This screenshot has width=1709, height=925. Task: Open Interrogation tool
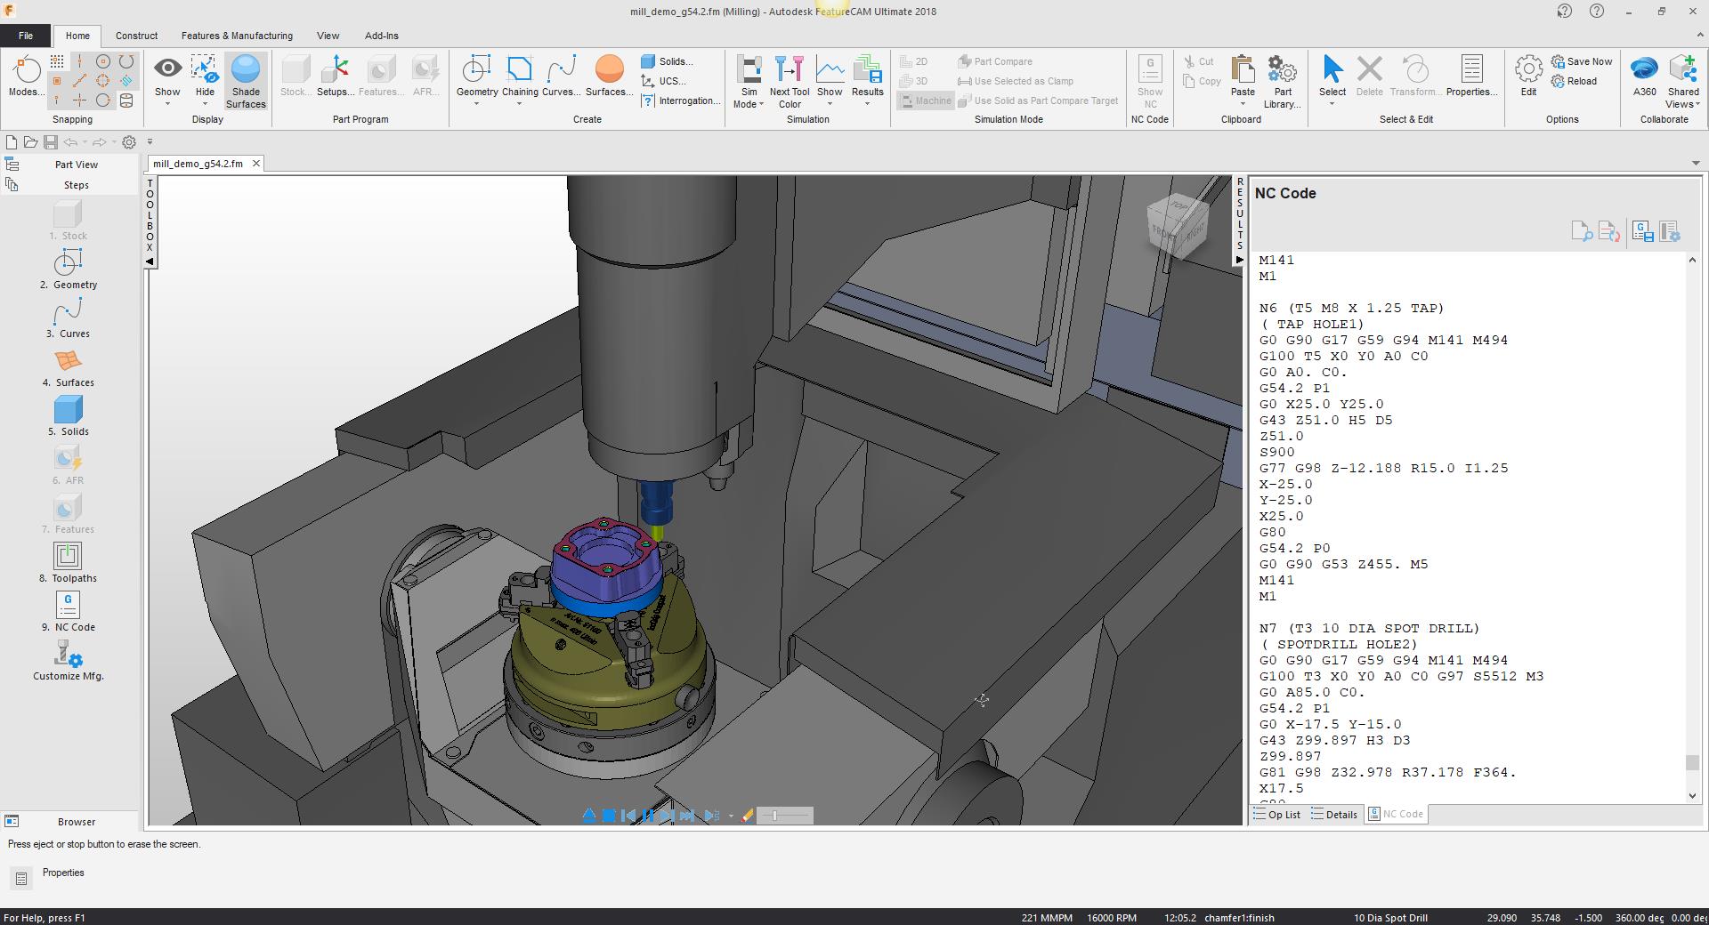pos(681,101)
